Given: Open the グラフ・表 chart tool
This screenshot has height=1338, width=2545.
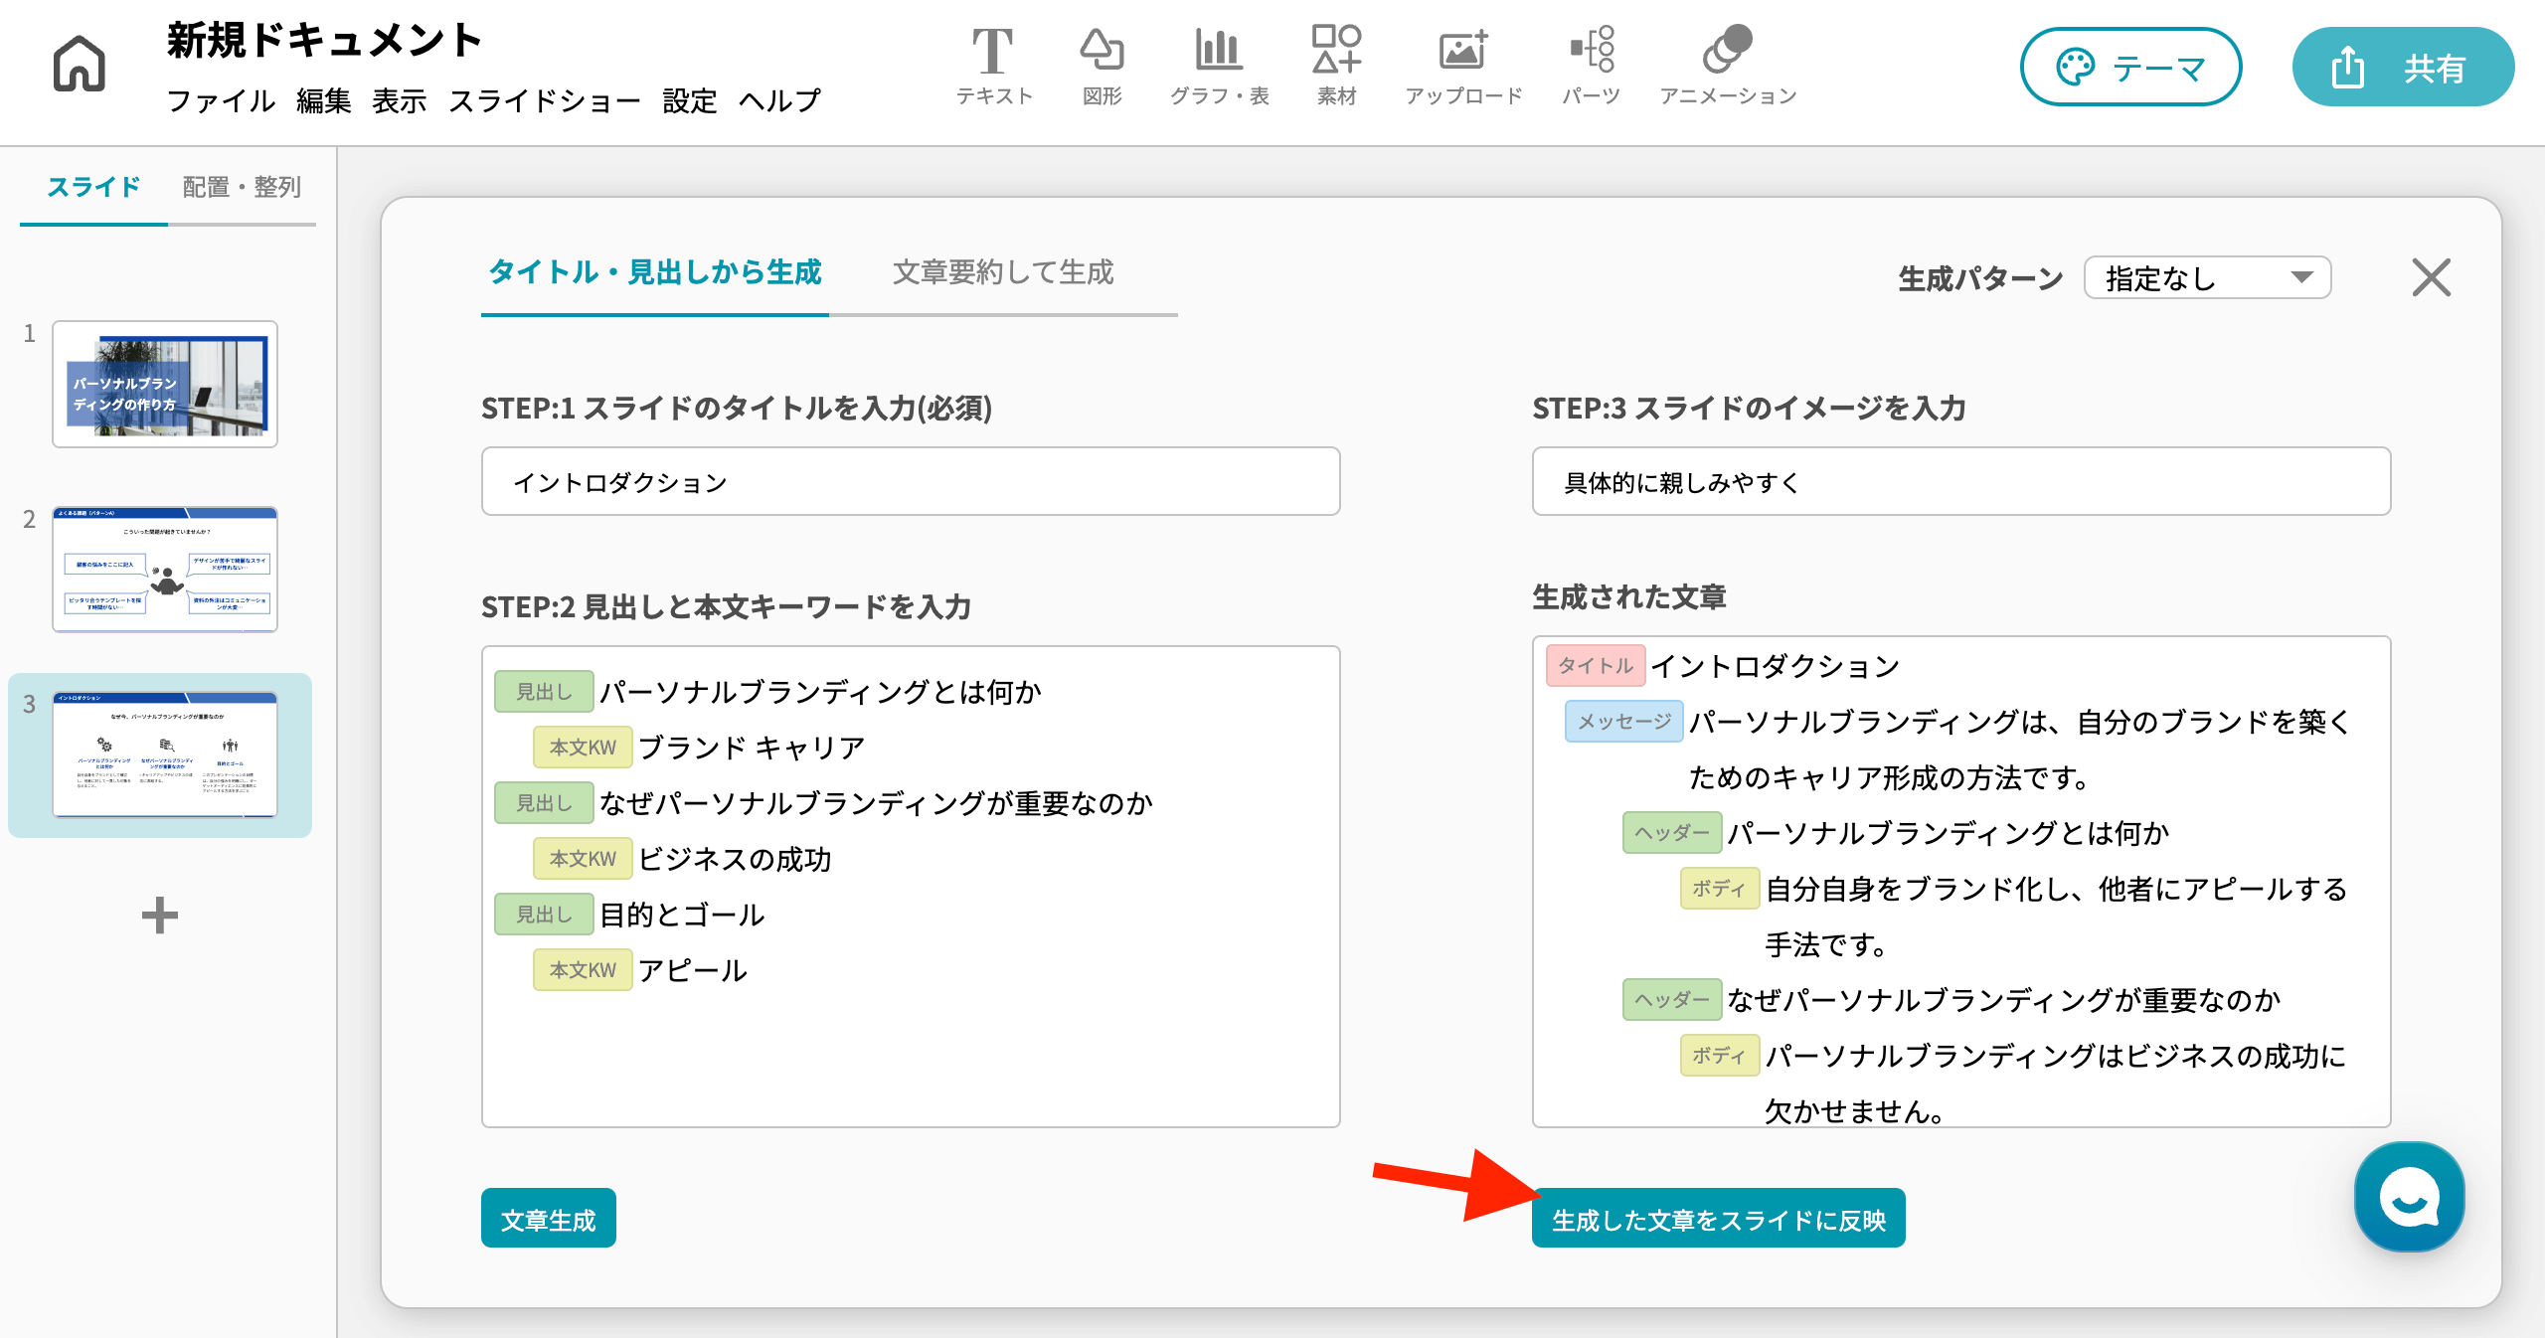Looking at the screenshot, I should tap(1219, 66).
